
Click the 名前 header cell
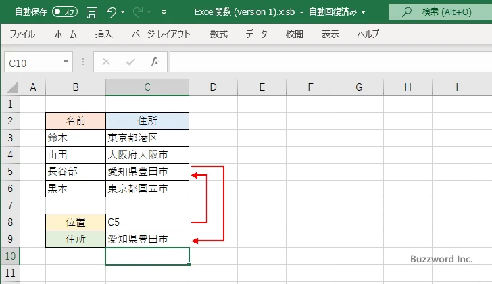pos(76,121)
